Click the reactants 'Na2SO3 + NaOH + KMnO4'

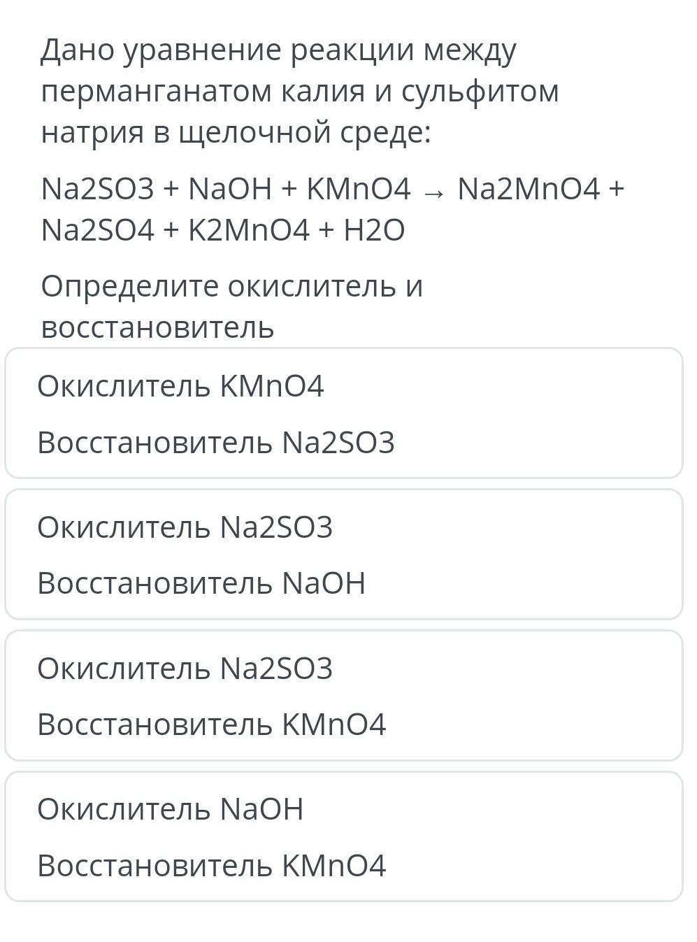[225, 189]
